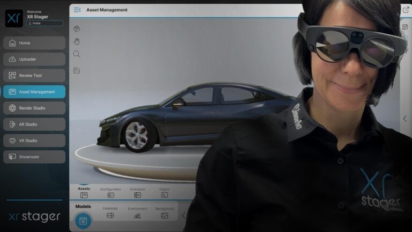Screen dimensions: 412x232
Task: Switch to the Animation tab
Action: point(137,193)
